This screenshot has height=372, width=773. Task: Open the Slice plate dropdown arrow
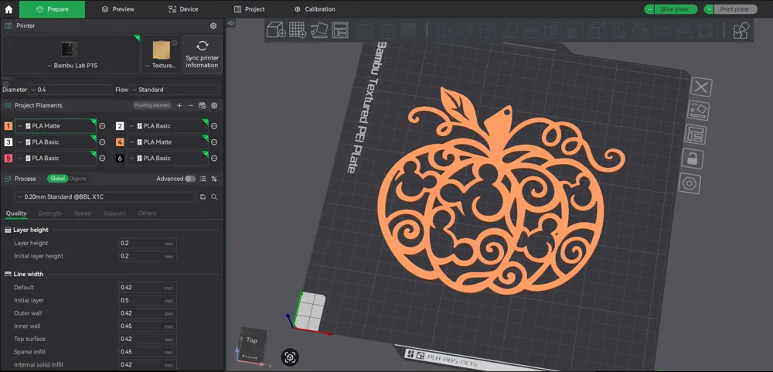(650, 9)
